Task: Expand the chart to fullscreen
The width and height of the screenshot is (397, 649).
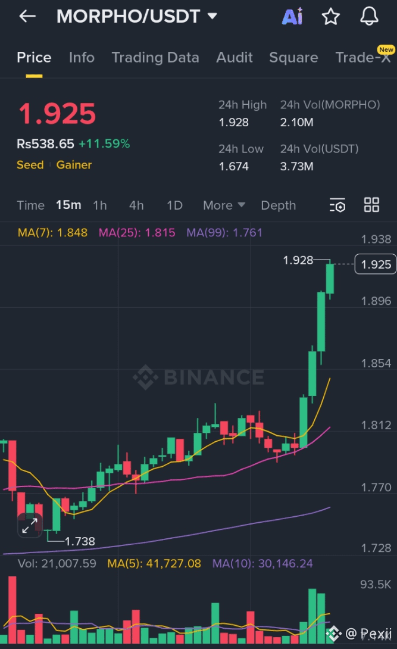Action: [x=30, y=526]
